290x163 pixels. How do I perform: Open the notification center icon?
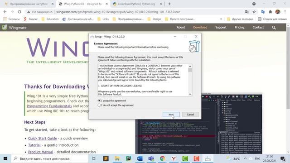[x=283, y=158]
